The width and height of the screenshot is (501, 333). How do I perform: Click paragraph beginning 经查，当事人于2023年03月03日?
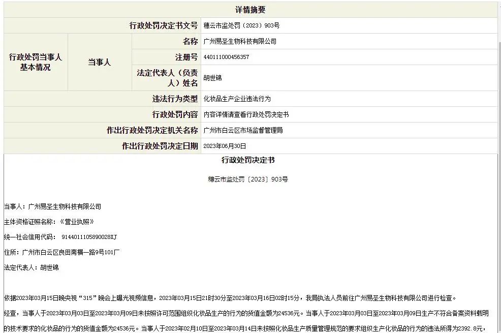246,313
